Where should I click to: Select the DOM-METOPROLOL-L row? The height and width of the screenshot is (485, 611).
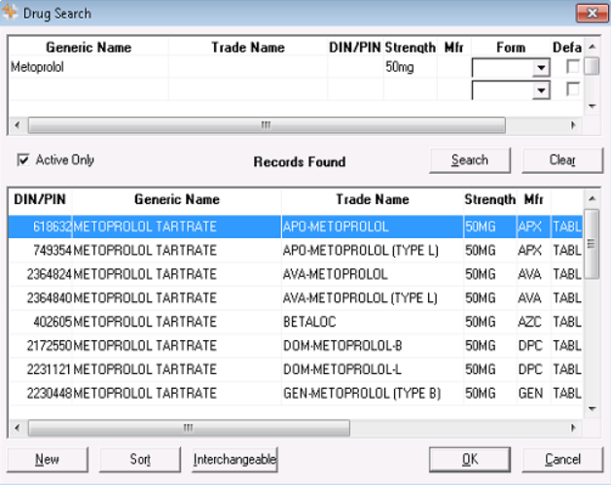pyautogui.click(x=296, y=369)
